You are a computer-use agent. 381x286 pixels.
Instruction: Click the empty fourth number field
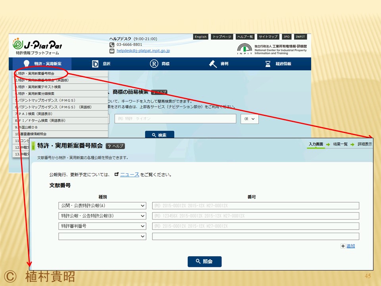point(256,236)
